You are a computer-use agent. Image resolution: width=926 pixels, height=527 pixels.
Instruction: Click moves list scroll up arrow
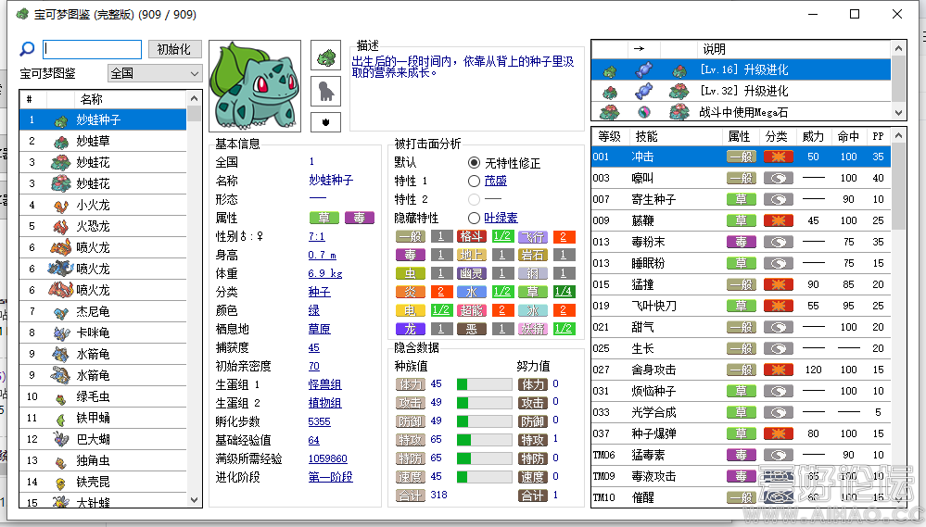[899, 136]
